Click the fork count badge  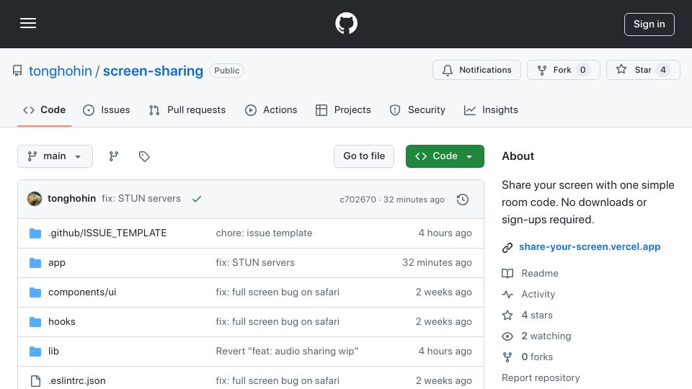click(583, 70)
